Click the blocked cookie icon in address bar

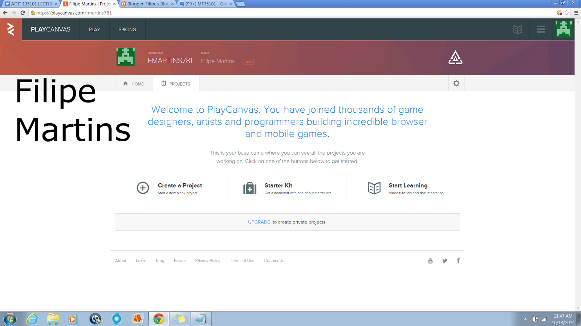tap(560, 13)
